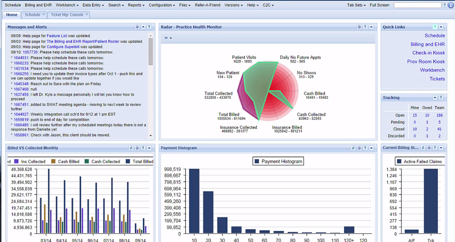The width and height of the screenshot is (455, 242).
Task: Close the Schedule tab
Action: tap(43, 14)
